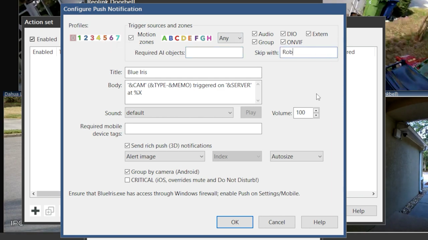Image resolution: width=428 pixels, height=240 pixels.
Task: Disable Send rich push notifications
Action: [x=127, y=146]
